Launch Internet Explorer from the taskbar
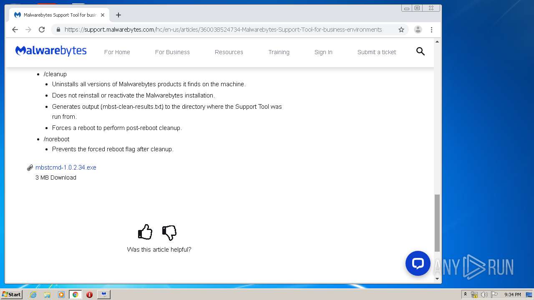Screen dimensions: 534x300 click(33, 295)
